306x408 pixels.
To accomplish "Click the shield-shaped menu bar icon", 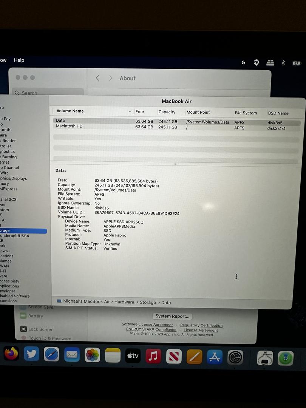I will 257,62.
